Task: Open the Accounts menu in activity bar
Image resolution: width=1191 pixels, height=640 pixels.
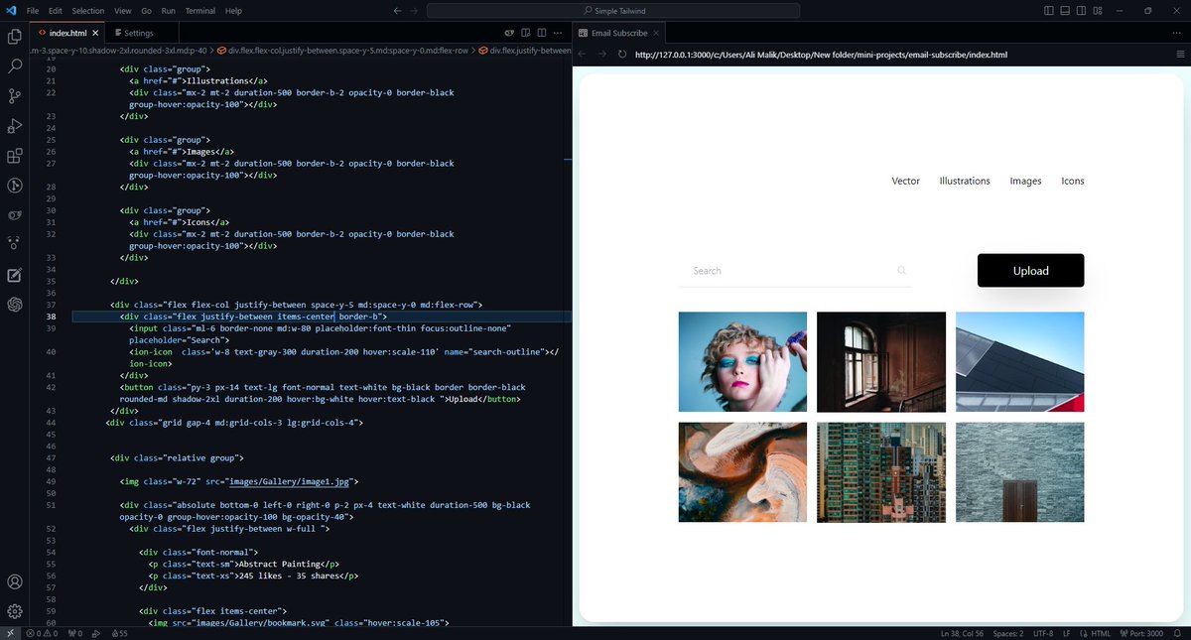Action: (x=15, y=582)
